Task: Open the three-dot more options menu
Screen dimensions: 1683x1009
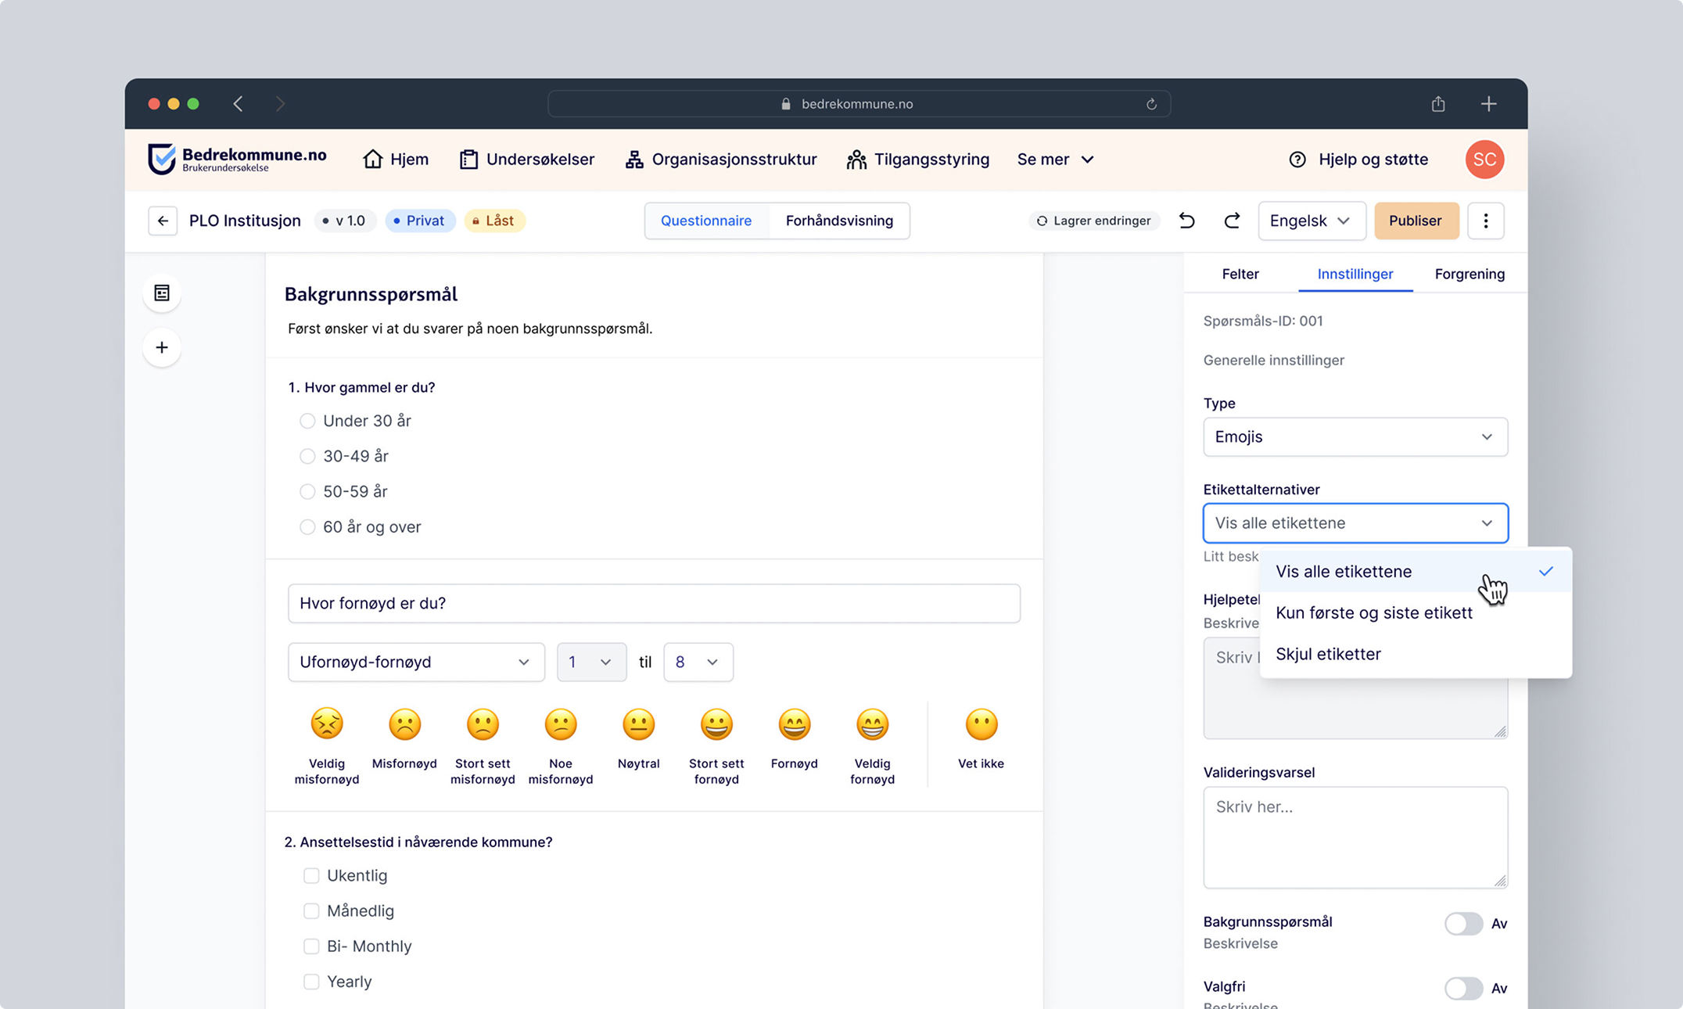Action: [x=1486, y=221]
